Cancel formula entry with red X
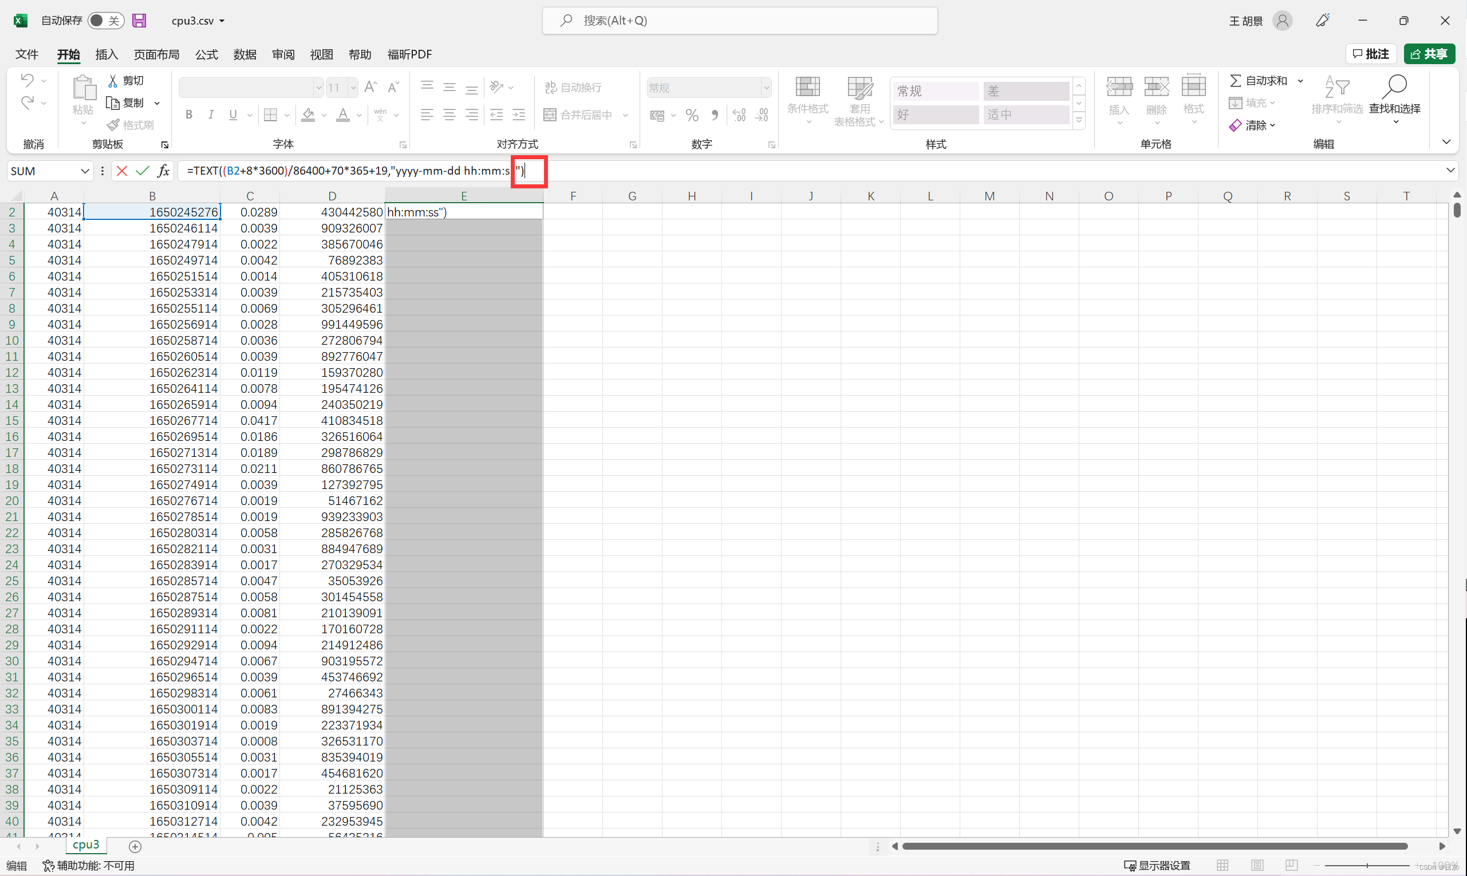 coord(122,171)
